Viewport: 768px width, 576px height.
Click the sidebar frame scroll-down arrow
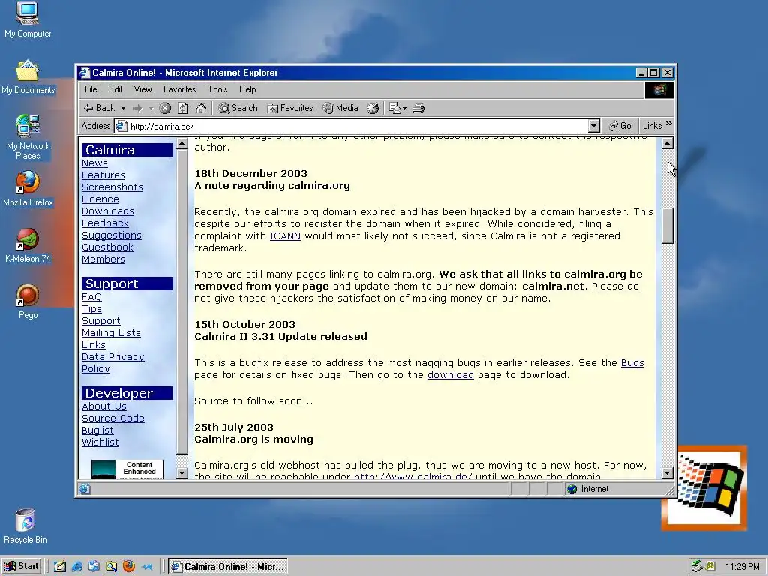point(181,472)
